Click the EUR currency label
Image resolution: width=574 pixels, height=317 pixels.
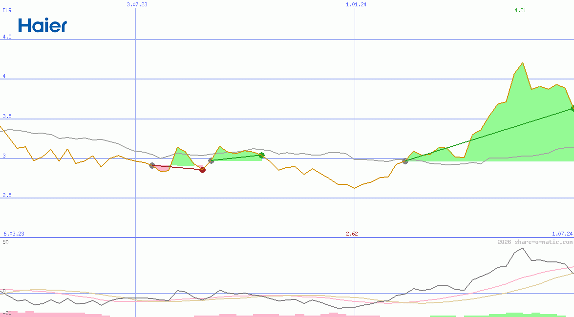[x=7, y=10]
